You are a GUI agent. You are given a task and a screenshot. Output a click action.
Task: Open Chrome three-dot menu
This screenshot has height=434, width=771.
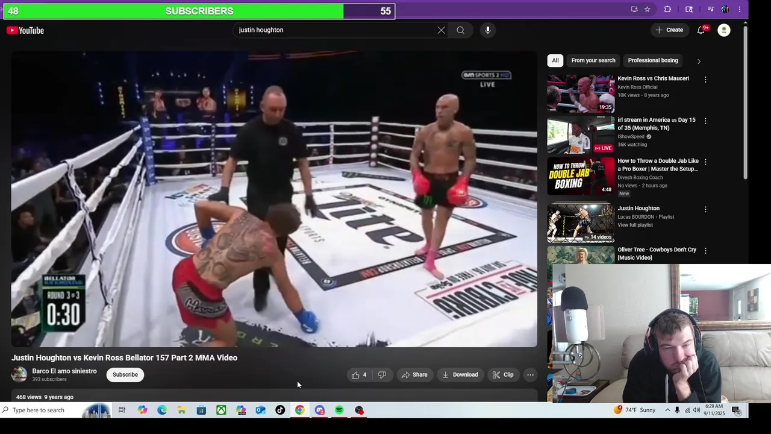click(740, 9)
